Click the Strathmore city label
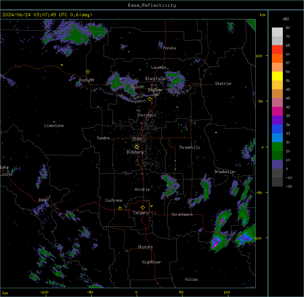The height and width of the screenshot is (297, 304). click(182, 214)
